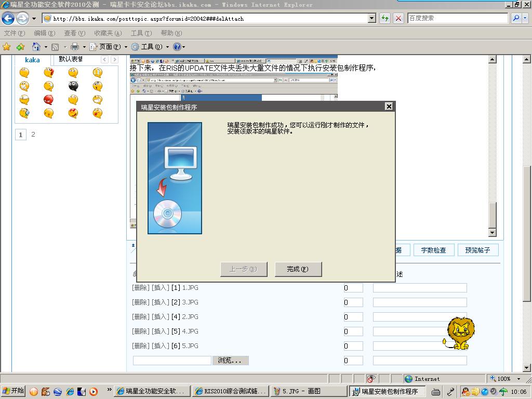Open the 工具(T) menu in menu bar
Screen dimensions: 532x399
pos(141,33)
